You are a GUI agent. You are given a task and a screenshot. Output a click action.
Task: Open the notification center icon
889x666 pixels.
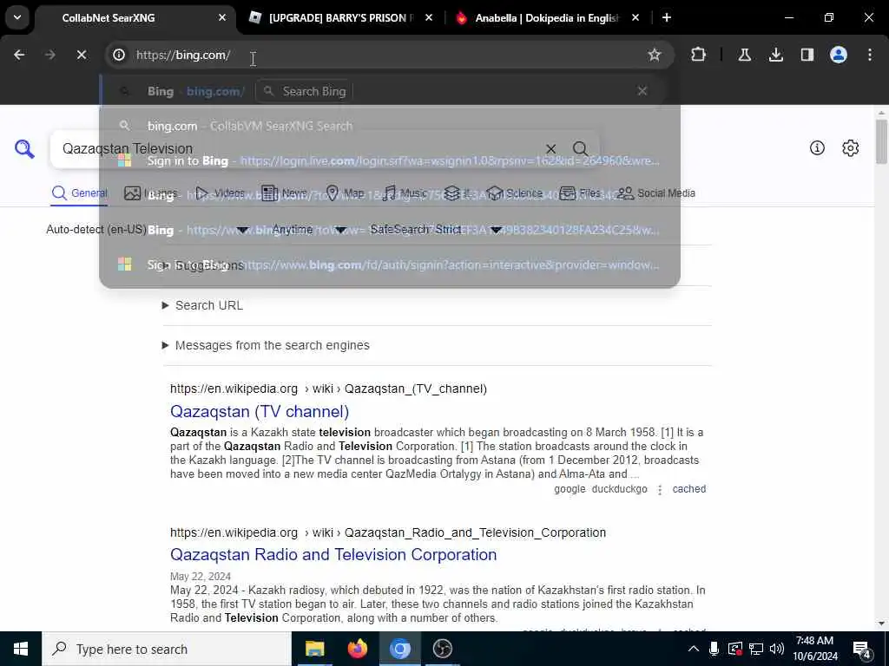click(862, 650)
